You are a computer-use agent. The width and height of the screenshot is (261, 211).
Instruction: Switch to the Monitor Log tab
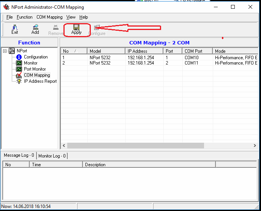pyautogui.click(x=52, y=156)
